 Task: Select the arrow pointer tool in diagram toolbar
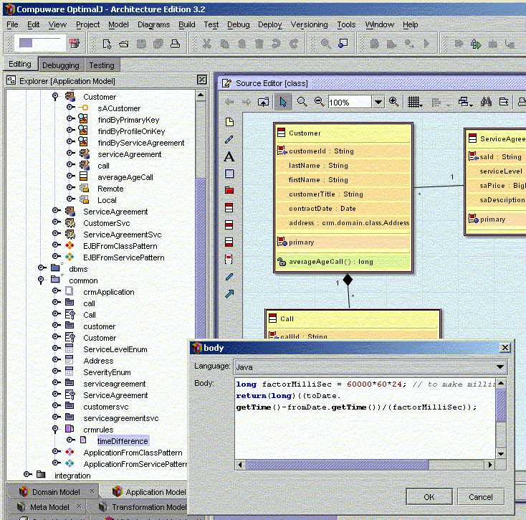[x=283, y=102]
